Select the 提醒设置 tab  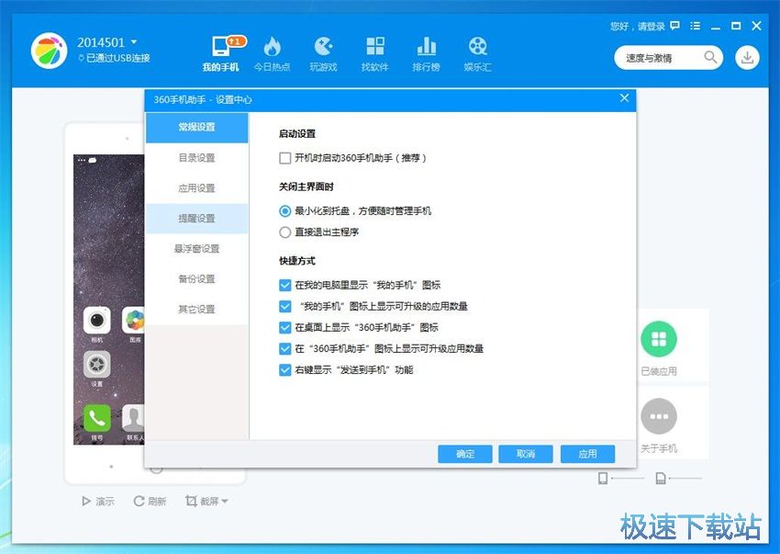click(x=197, y=219)
